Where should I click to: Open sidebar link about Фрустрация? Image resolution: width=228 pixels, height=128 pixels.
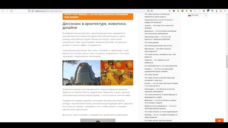158,50
